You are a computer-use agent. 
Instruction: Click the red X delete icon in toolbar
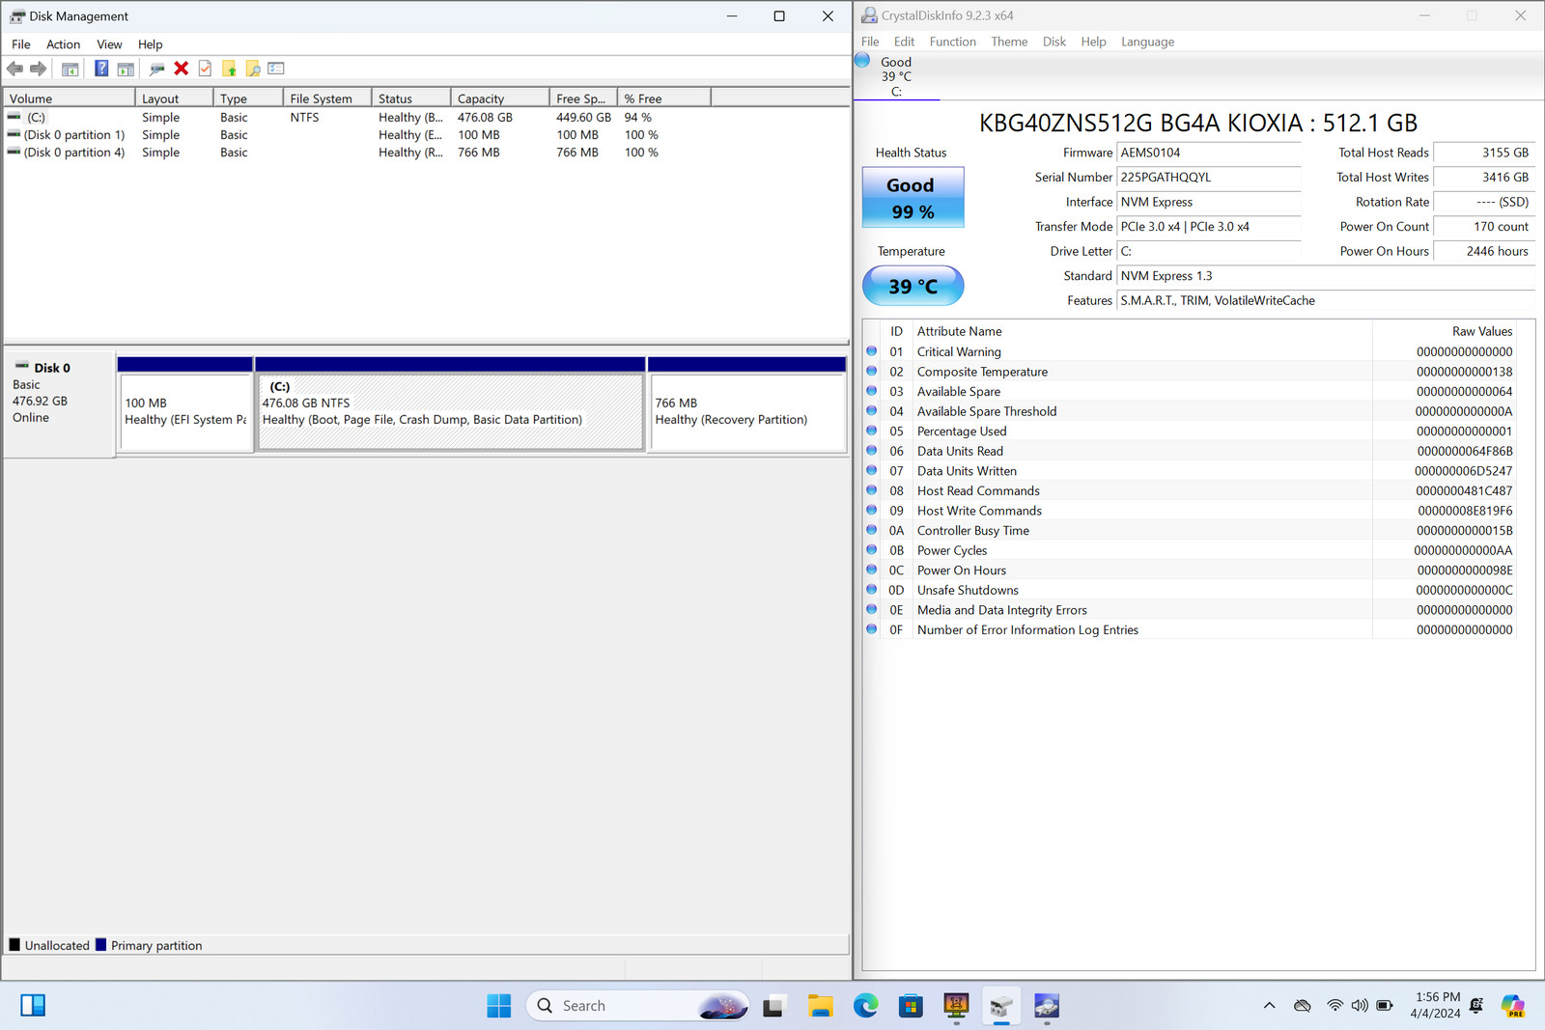(181, 69)
